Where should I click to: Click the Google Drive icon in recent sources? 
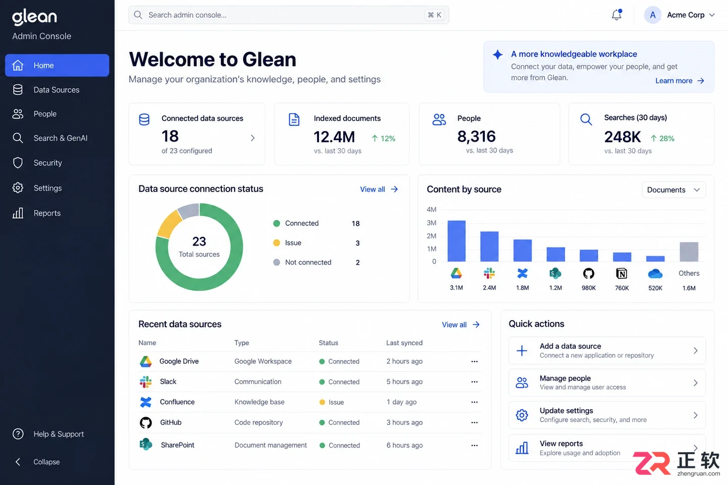[146, 361]
